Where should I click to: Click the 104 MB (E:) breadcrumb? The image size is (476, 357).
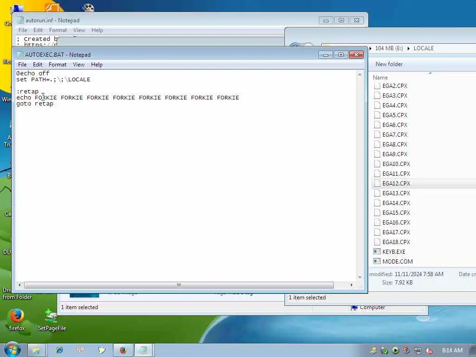point(389,48)
